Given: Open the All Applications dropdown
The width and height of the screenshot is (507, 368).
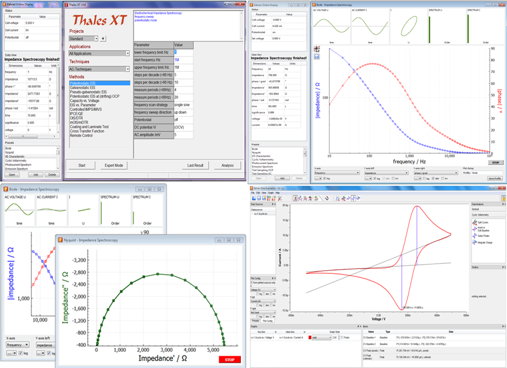Looking at the screenshot, I should point(128,54).
